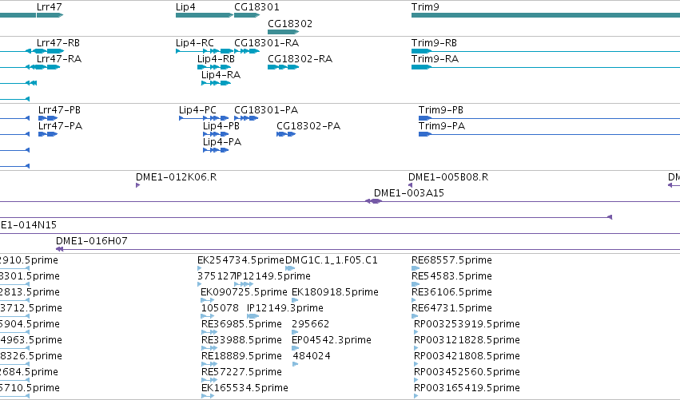Viewport: 680px width, 400px height.
Task: Click the DME1-016H07 clone label
Action: 92,241
